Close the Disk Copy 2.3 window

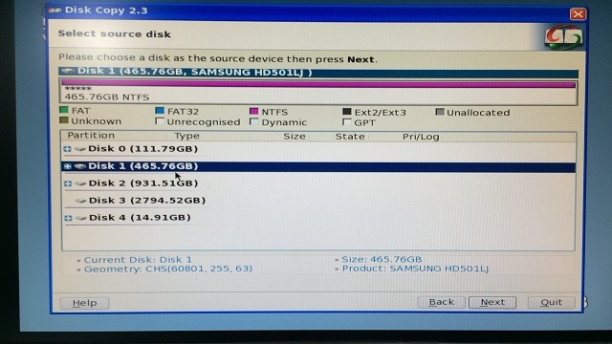tap(578, 14)
